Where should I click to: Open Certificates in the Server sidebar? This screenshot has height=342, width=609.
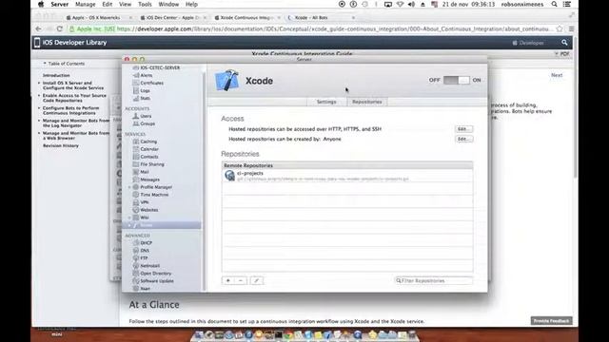pos(151,83)
